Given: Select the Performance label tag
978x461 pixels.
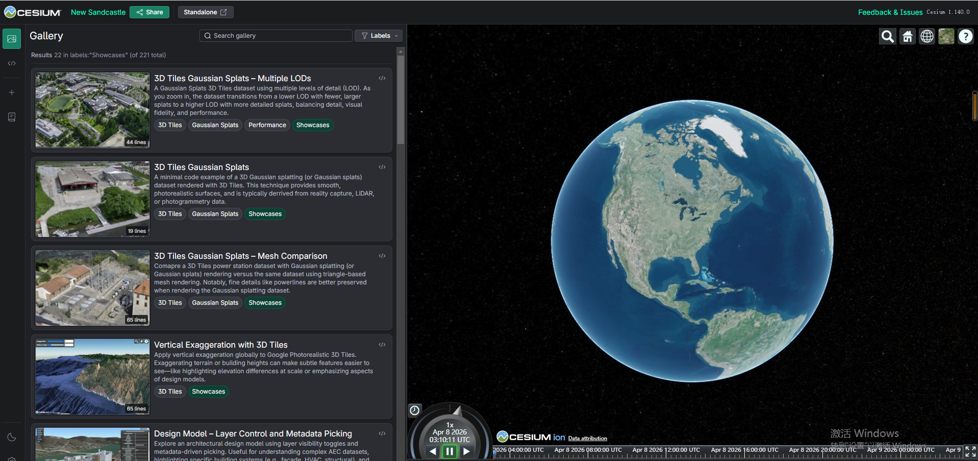Looking at the screenshot, I should [x=267, y=125].
